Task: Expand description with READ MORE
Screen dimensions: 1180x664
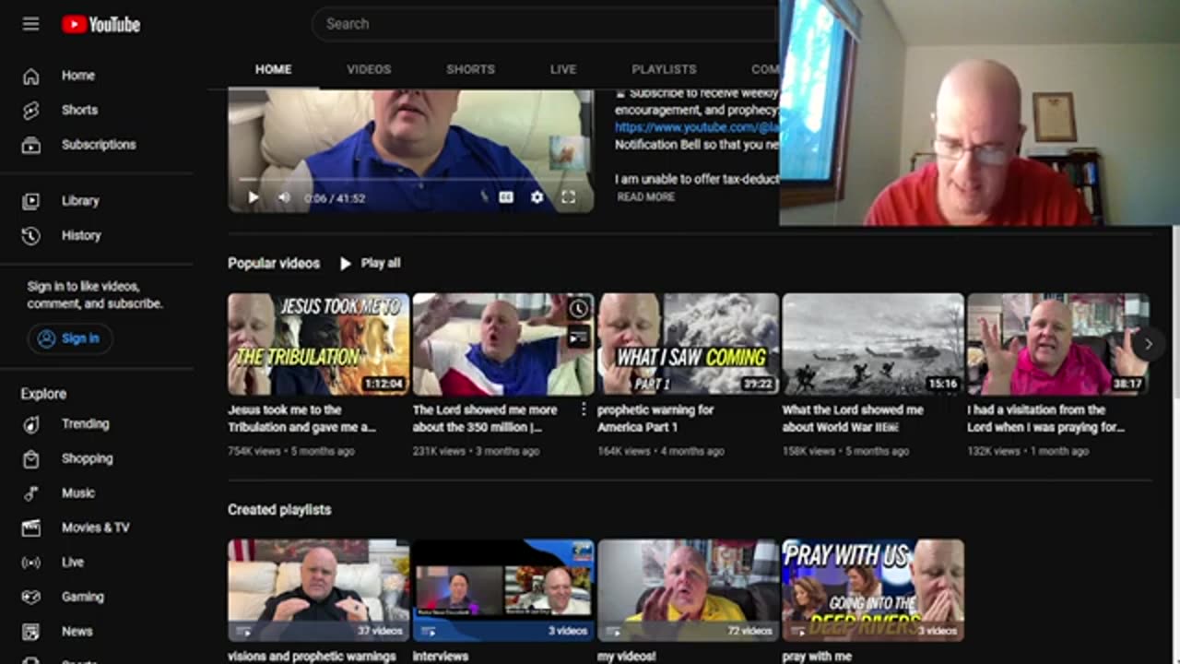Action: [x=645, y=197]
